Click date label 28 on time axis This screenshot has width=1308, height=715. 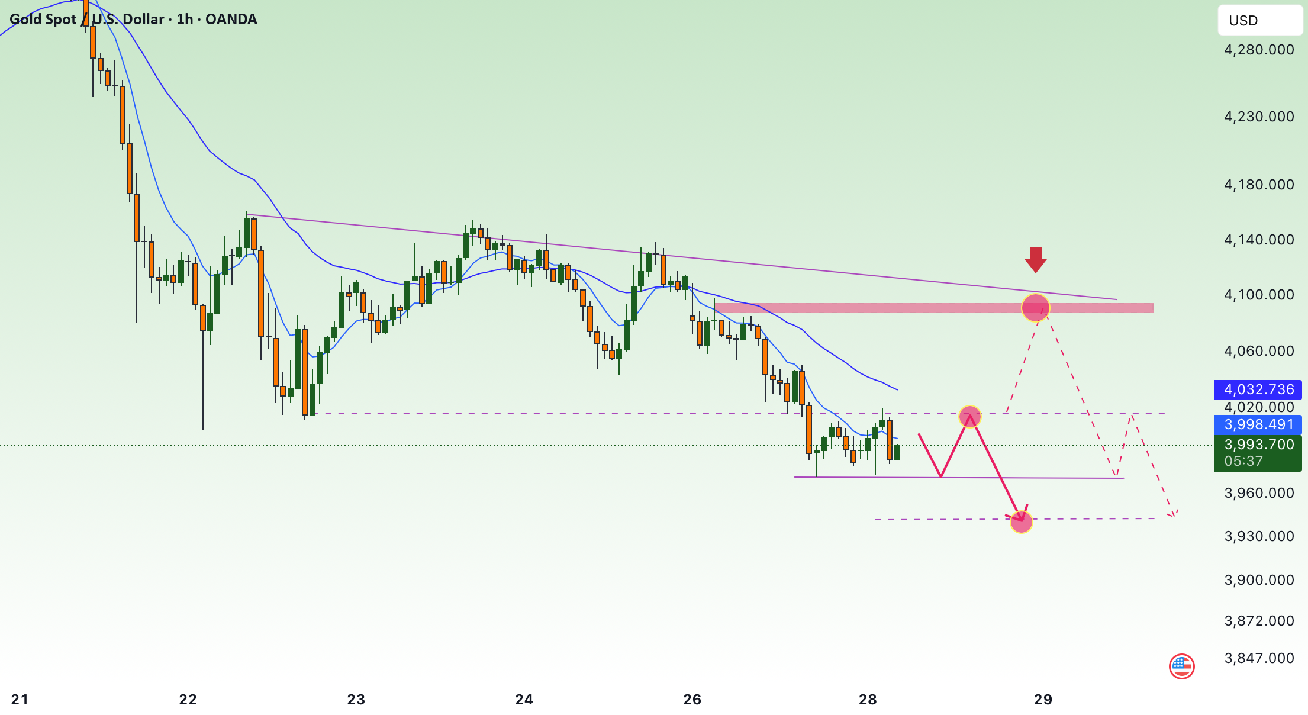(x=868, y=700)
